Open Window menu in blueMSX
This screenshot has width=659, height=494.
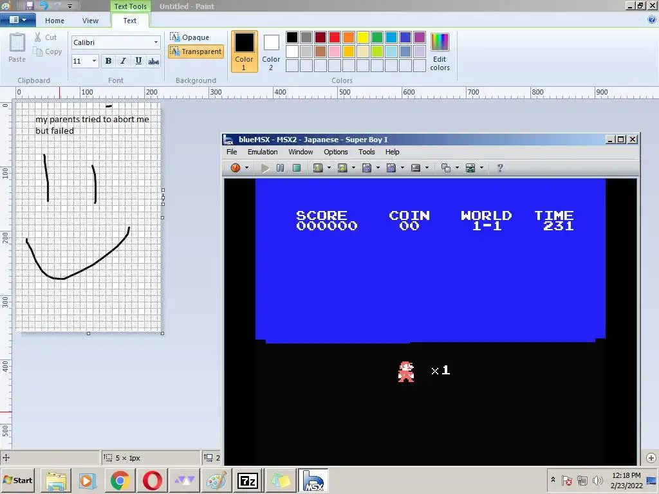tap(301, 152)
